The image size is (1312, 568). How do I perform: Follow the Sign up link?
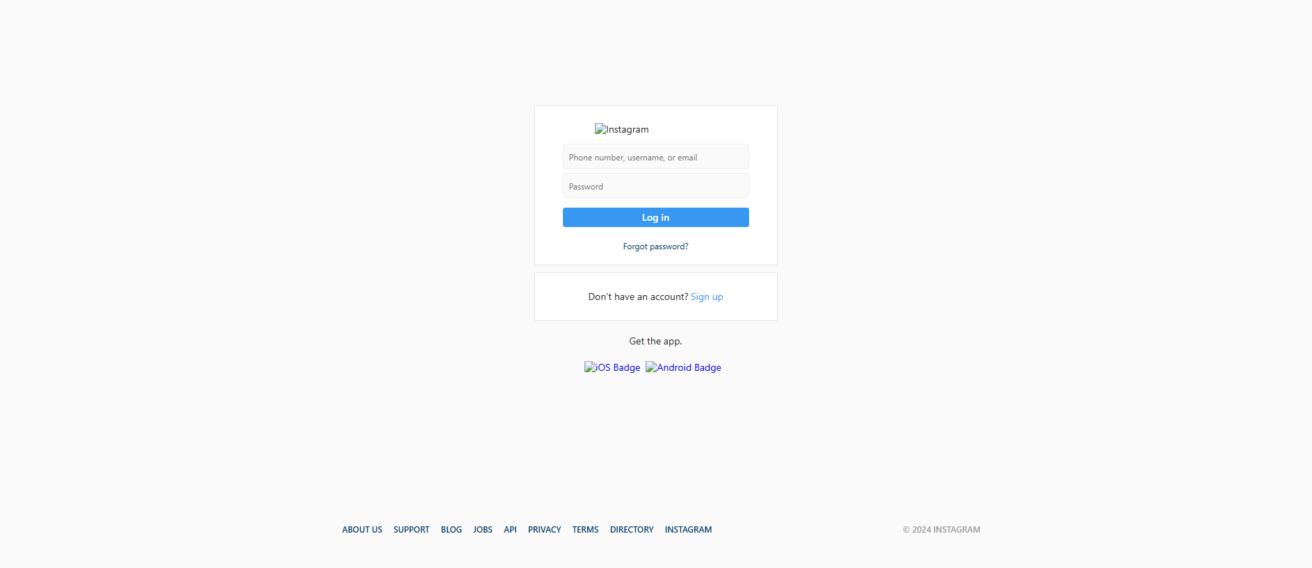(x=707, y=296)
